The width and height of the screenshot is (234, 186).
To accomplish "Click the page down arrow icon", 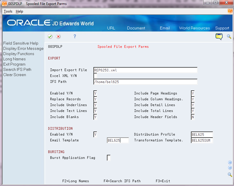I will [x=230, y=168].
